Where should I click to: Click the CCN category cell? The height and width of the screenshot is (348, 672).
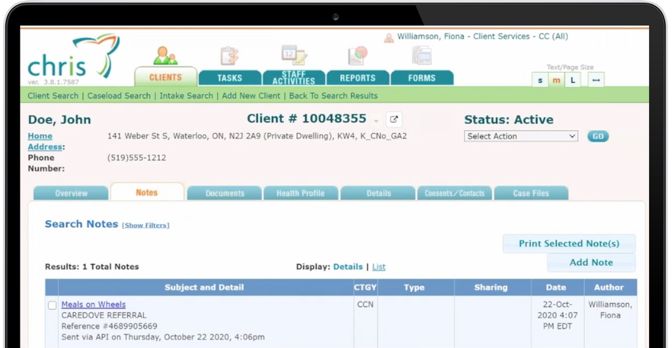tap(366, 304)
